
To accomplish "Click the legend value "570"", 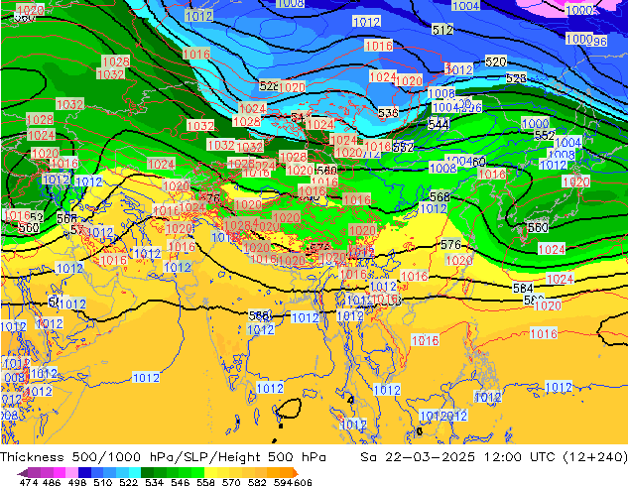I will coord(231,482).
